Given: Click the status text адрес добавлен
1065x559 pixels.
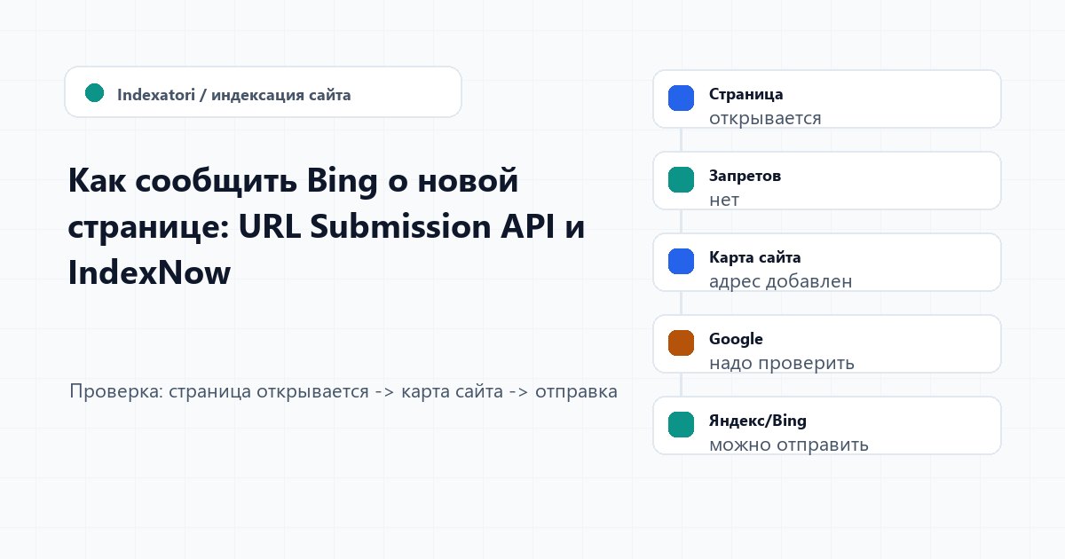Looking at the screenshot, I should point(781,281).
